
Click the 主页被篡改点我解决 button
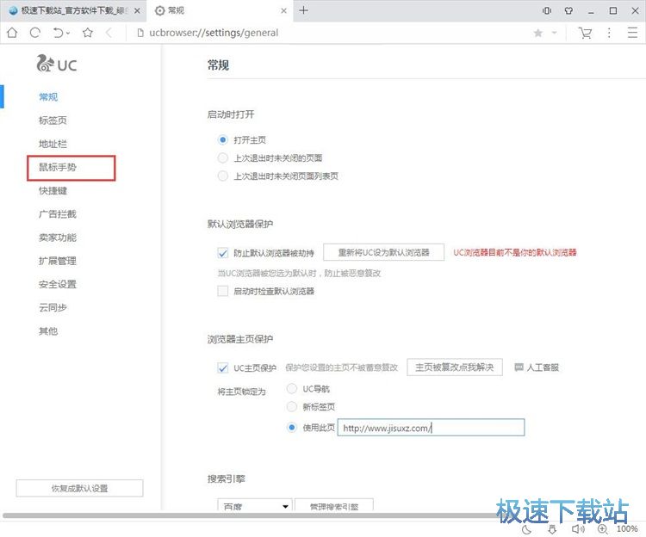pos(455,367)
